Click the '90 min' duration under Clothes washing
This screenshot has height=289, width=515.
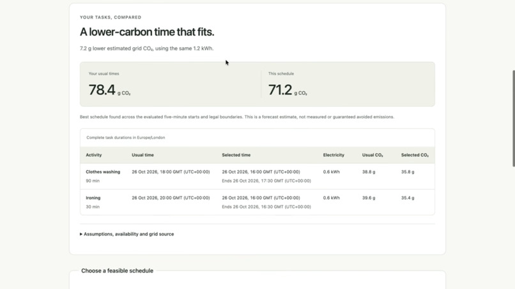click(x=93, y=181)
